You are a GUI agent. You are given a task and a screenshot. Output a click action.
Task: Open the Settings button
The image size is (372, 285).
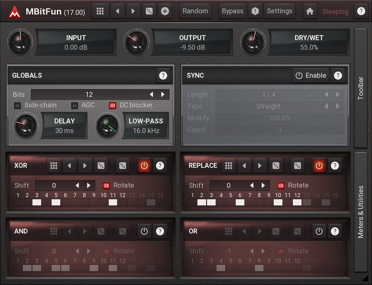point(279,11)
